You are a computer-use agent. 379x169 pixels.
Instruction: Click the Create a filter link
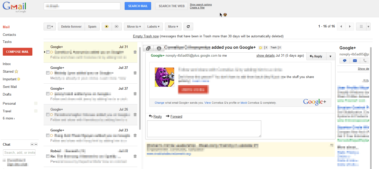[x=197, y=8]
